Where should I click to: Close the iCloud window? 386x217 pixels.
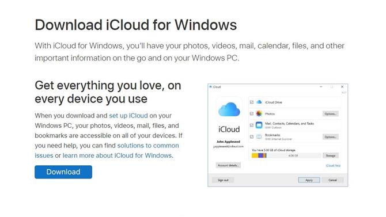342,86
